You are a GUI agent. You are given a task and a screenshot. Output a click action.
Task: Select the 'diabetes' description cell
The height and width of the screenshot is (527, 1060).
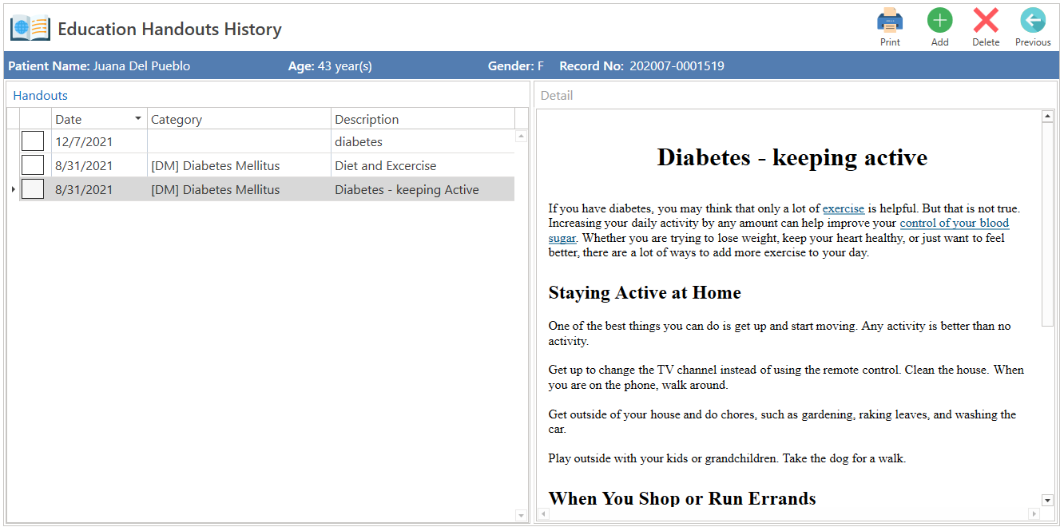[x=423, y=141]
